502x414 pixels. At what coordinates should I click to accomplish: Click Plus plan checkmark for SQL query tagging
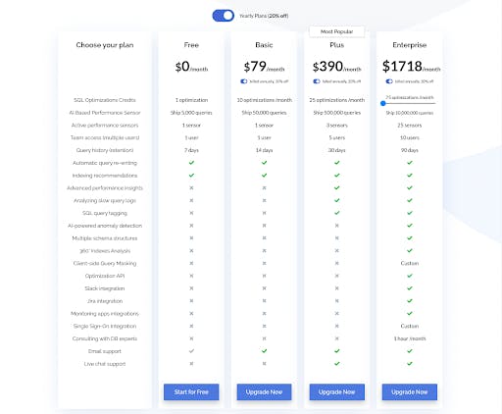coord(337,213)
